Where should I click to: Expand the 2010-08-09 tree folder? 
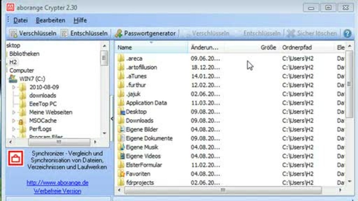pos(14,87)
